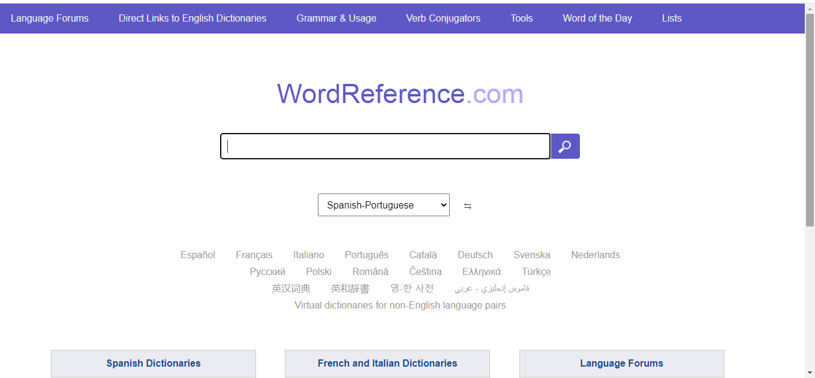Focus the word search input field
The image size is (815, 378).
pos(385,146)
